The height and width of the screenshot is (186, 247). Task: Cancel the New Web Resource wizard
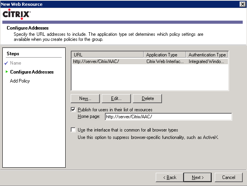pos(229,177)
